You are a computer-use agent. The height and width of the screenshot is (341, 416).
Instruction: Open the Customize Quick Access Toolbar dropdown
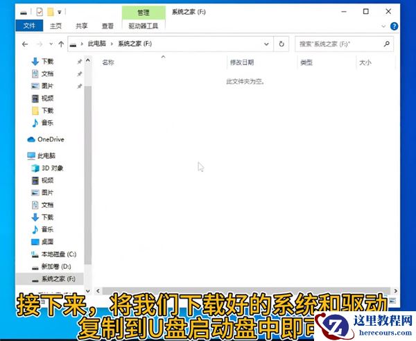click(x=60, y=12)
